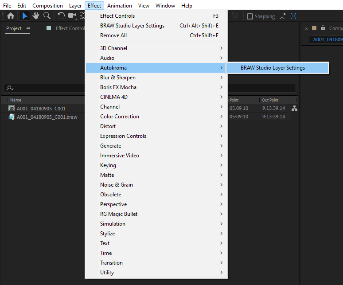343x285 pixels.
Task: Open the Project panel hamburger menu
Action: 28,28
